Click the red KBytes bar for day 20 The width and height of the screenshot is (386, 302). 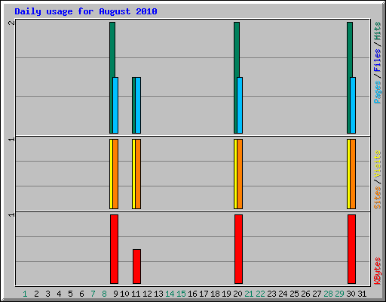click(238, 249)
